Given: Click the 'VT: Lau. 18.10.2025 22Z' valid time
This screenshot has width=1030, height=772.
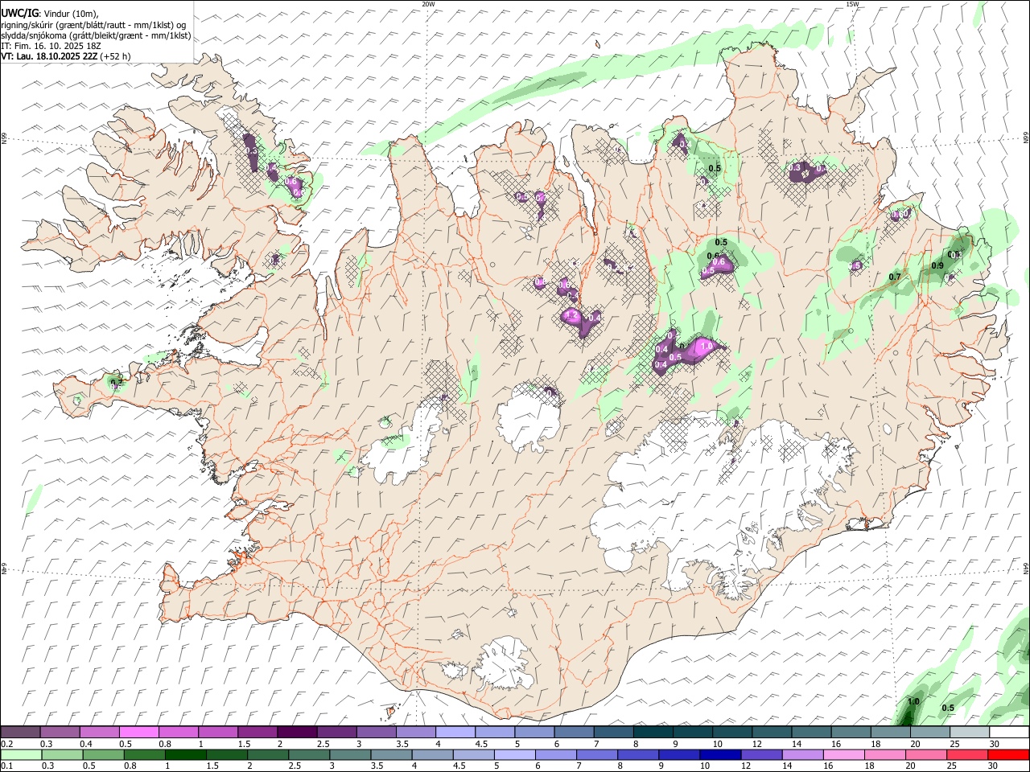Looking at the screenshot, I should click(49, 56).
